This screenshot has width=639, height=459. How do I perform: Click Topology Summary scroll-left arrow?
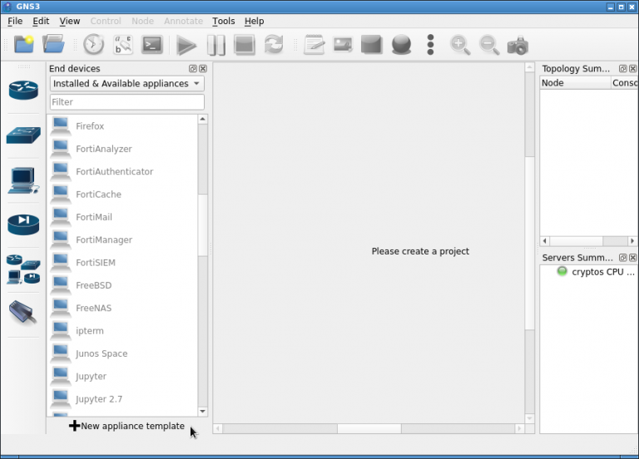click(545, 241)
